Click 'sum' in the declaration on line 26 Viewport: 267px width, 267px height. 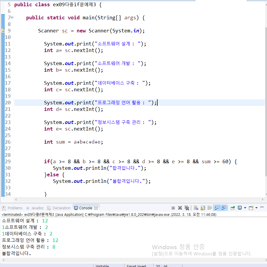click(60, 142)
